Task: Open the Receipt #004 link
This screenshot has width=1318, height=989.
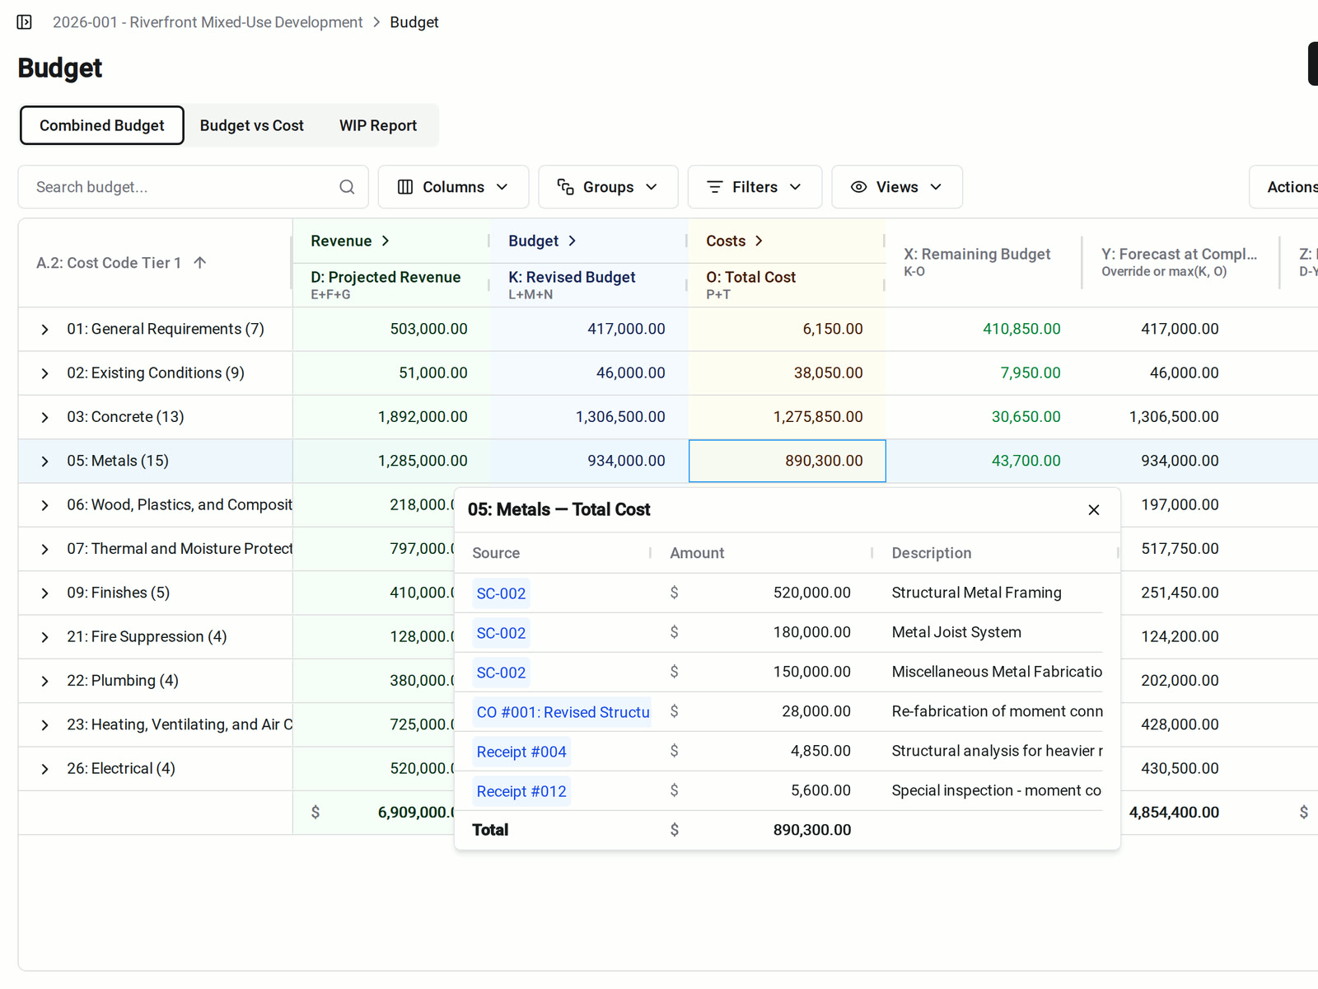Action: [x=521, y=752]
